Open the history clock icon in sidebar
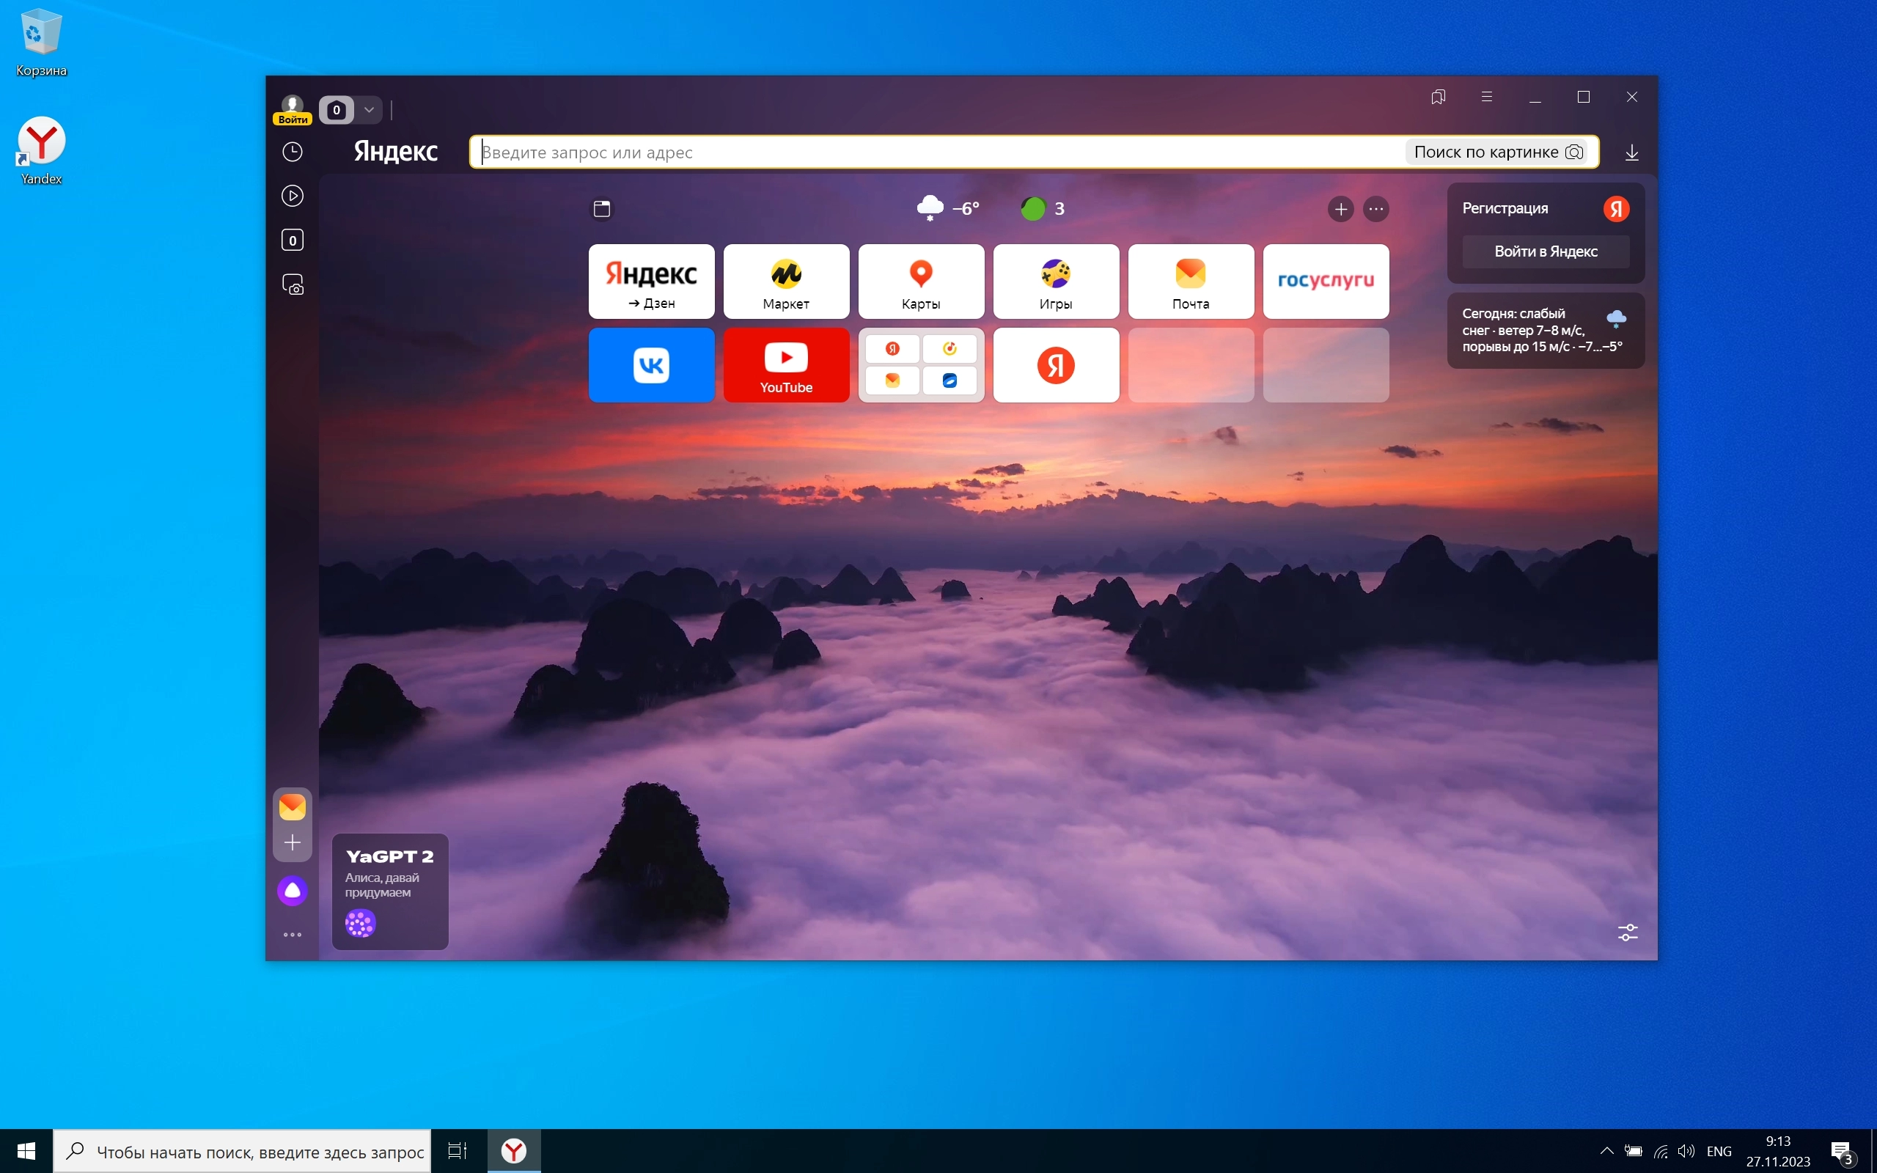This screenshot has width=1877, height=1173. (x=293, y=152)
